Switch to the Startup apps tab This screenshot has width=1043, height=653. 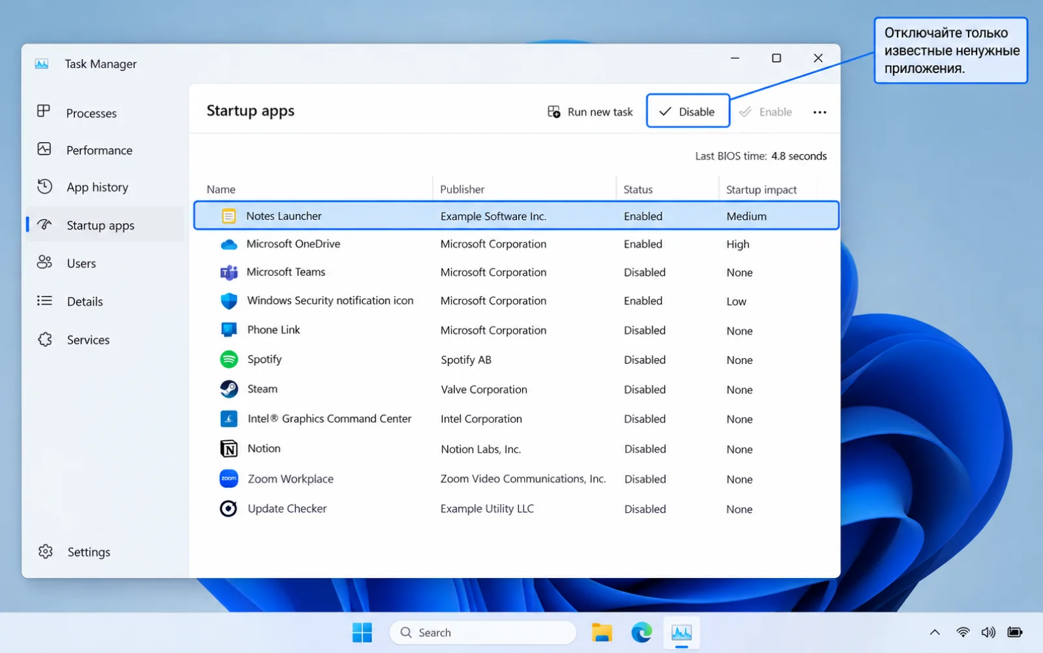[x=105, y=225]
